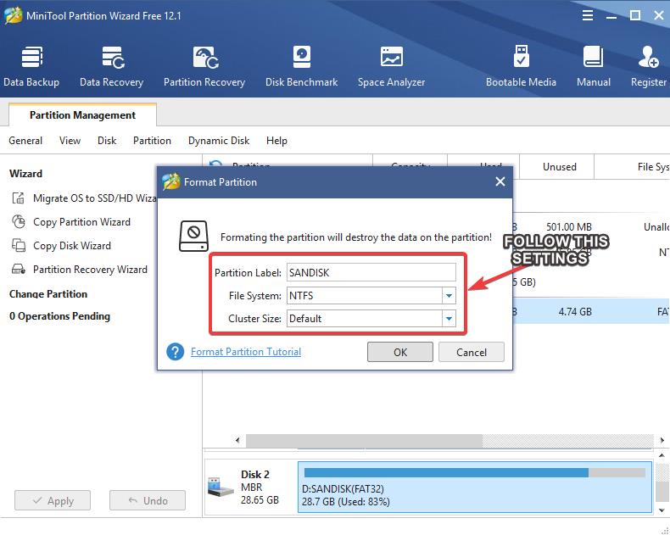Select Partition Recovery Wizard entry

[90, 270]
